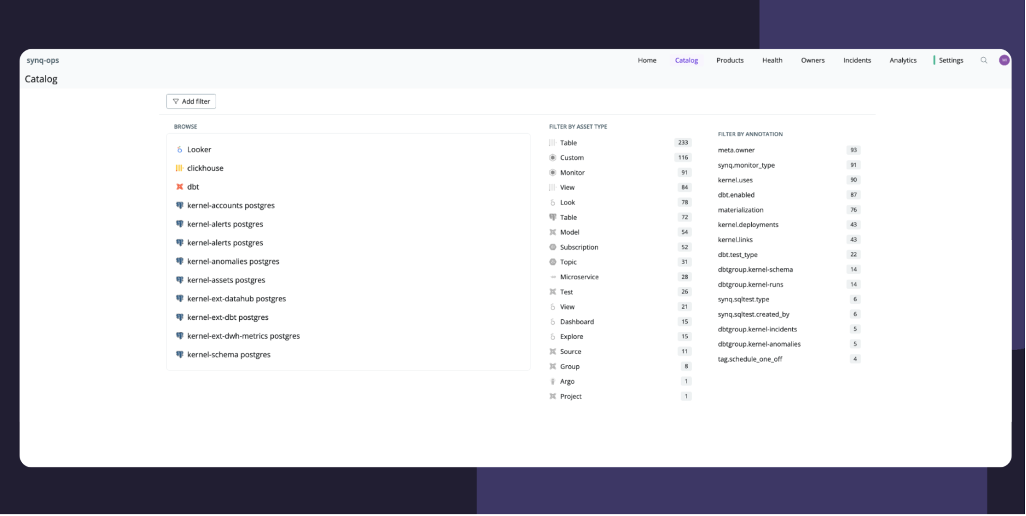Screen dimensions: 1026x516
Task: Click the Add filter button
Action: pyautogui.click(x=191, y=101)
